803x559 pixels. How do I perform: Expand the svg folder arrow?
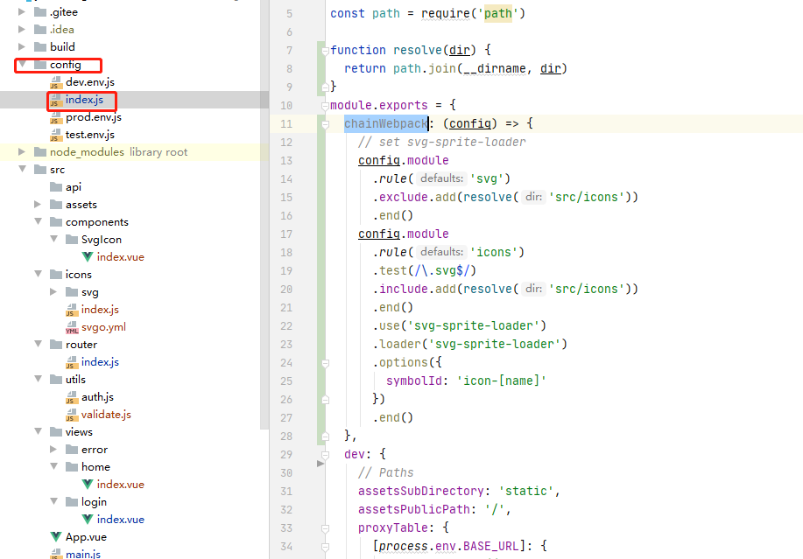pyautogui.click(x=53, y=292)
